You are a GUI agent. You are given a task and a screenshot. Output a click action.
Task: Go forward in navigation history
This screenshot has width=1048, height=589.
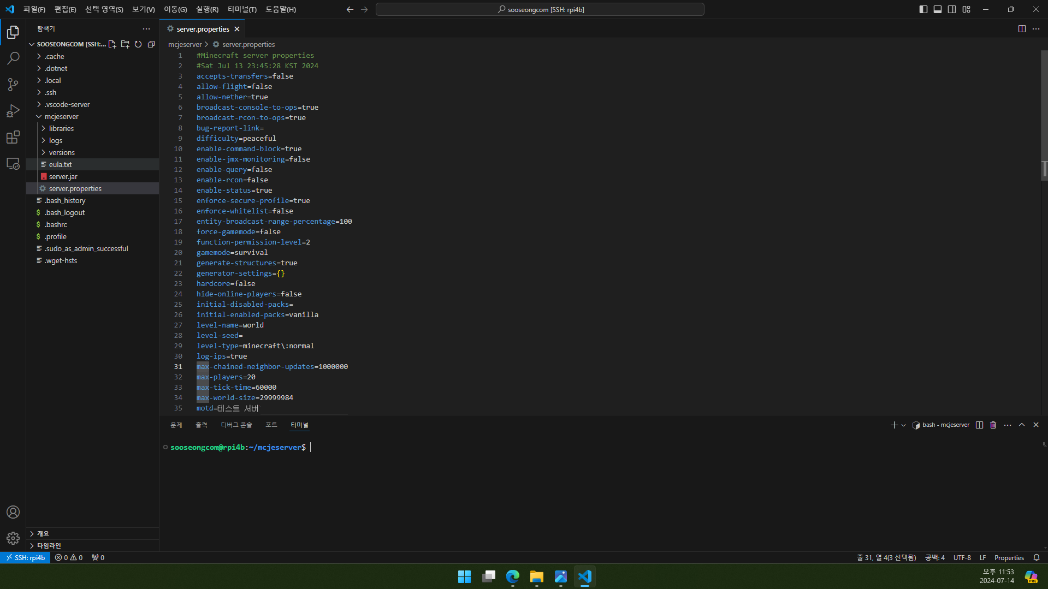pos(364,9)
